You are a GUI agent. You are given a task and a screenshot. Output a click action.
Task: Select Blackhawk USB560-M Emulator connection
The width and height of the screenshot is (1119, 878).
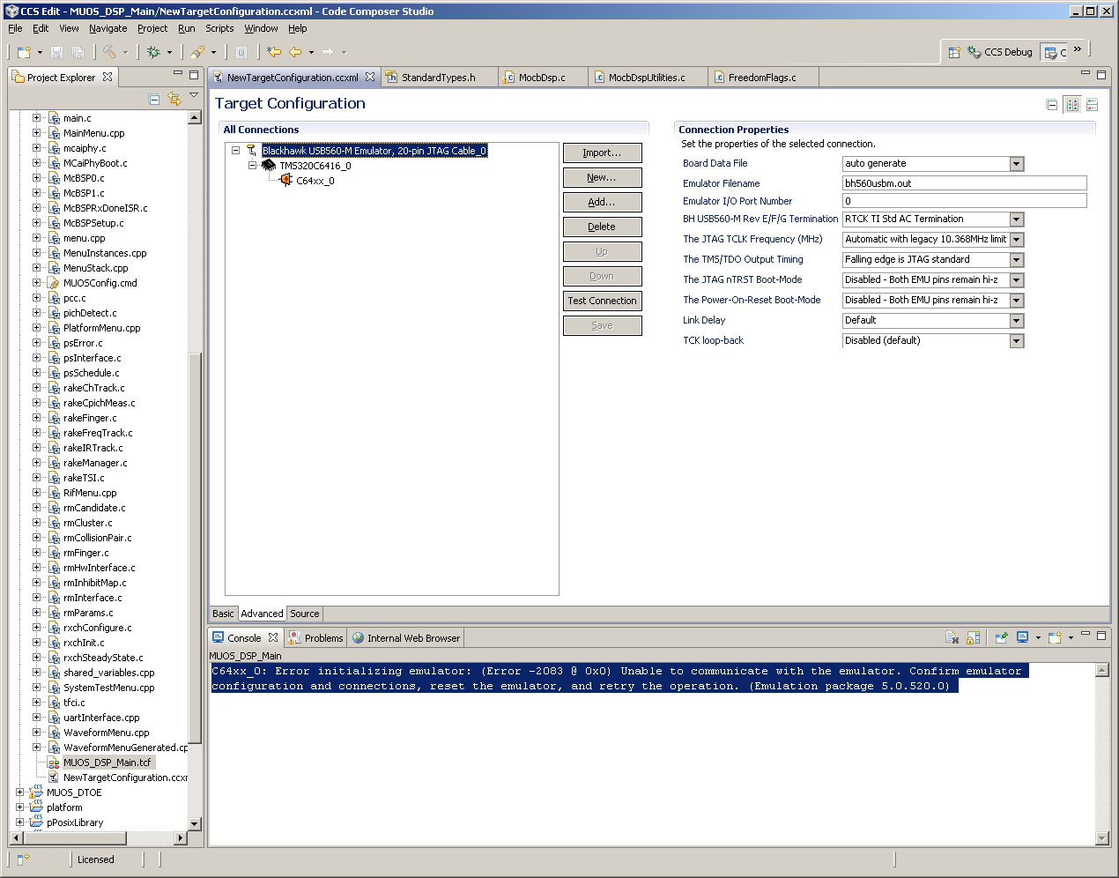click(374, 151)
